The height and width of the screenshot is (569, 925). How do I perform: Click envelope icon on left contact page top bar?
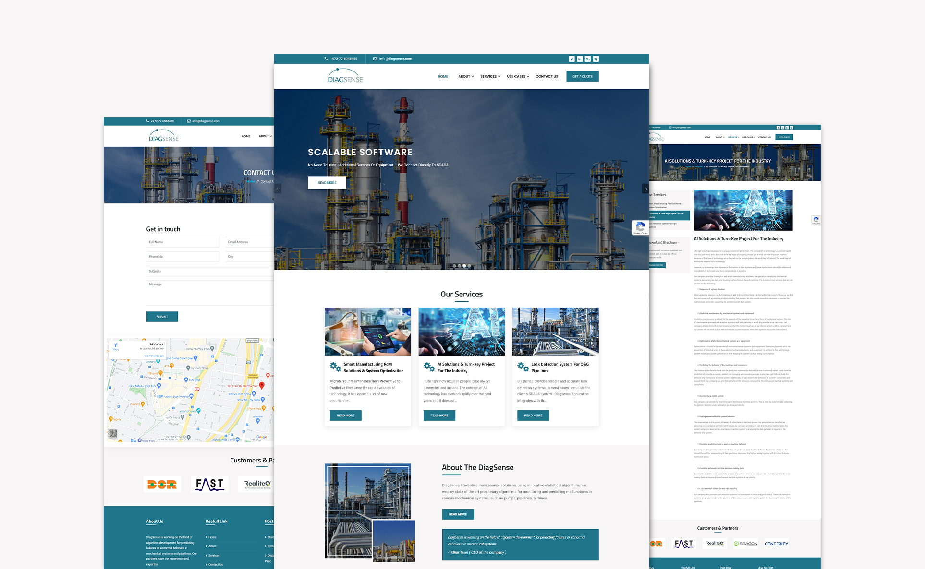(x=189, y=121)
